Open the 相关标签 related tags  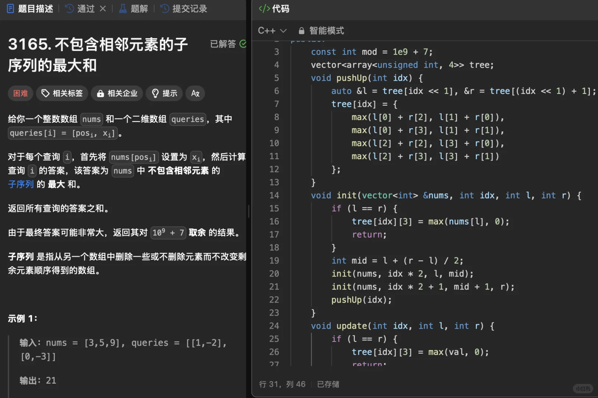coord(62,93)
